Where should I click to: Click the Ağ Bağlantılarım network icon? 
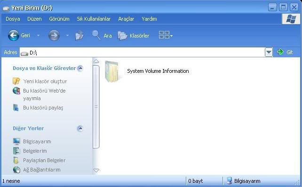coord(16,170)
